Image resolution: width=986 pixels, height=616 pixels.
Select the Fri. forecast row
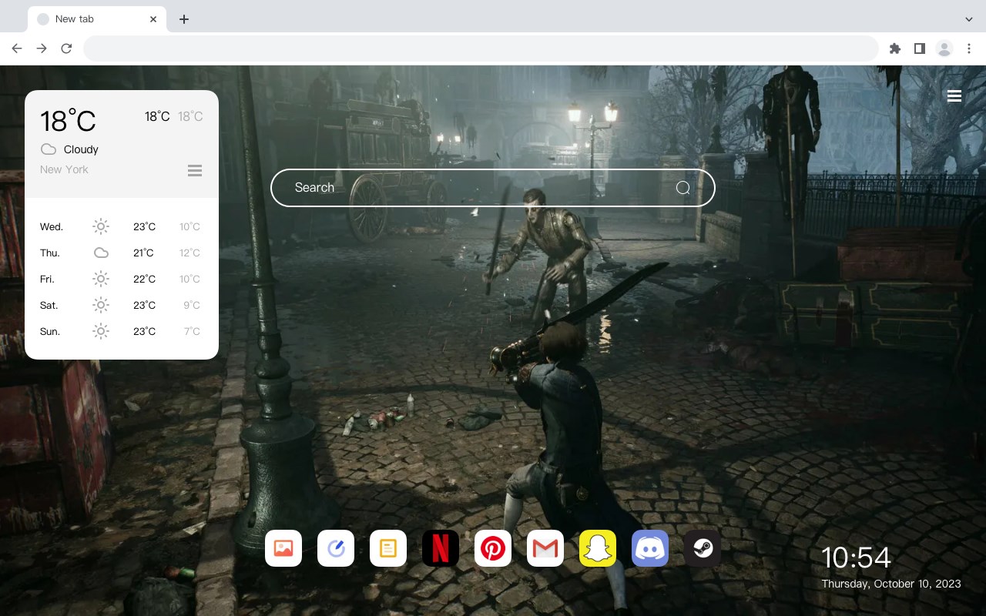(x=122, y=279)
